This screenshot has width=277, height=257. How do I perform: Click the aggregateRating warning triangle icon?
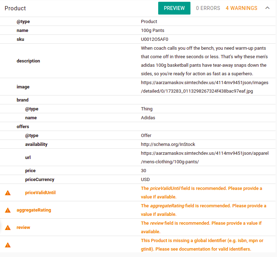8,210
